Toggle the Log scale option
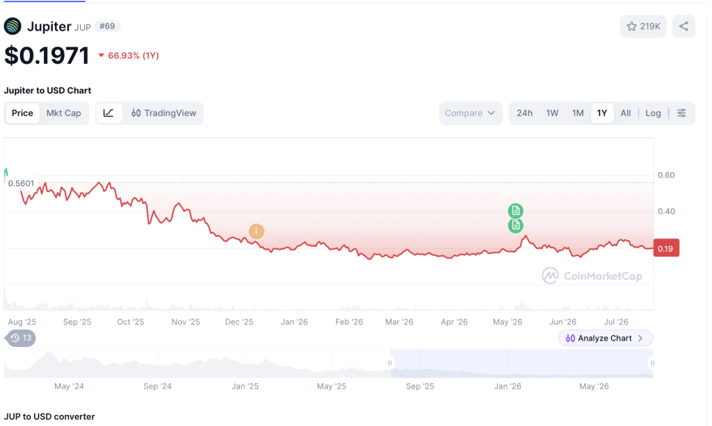Viewport: 712px width, 426px height. coord(653,113)
